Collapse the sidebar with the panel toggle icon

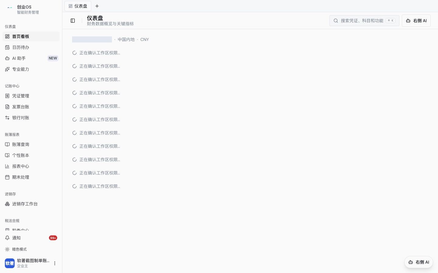(73, 21)
